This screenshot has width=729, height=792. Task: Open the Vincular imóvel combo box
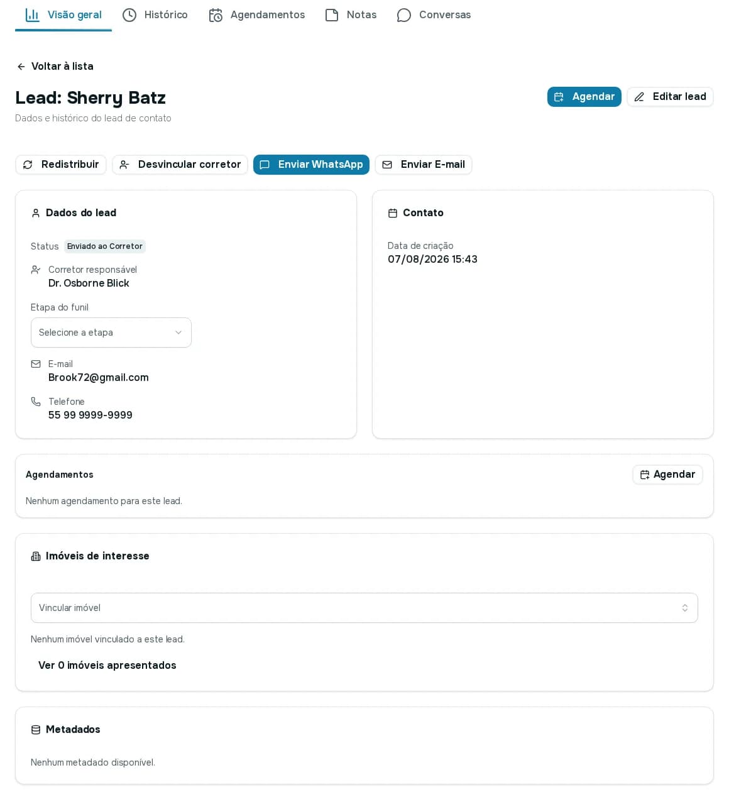pyautogui.click(x=364, y=608)
